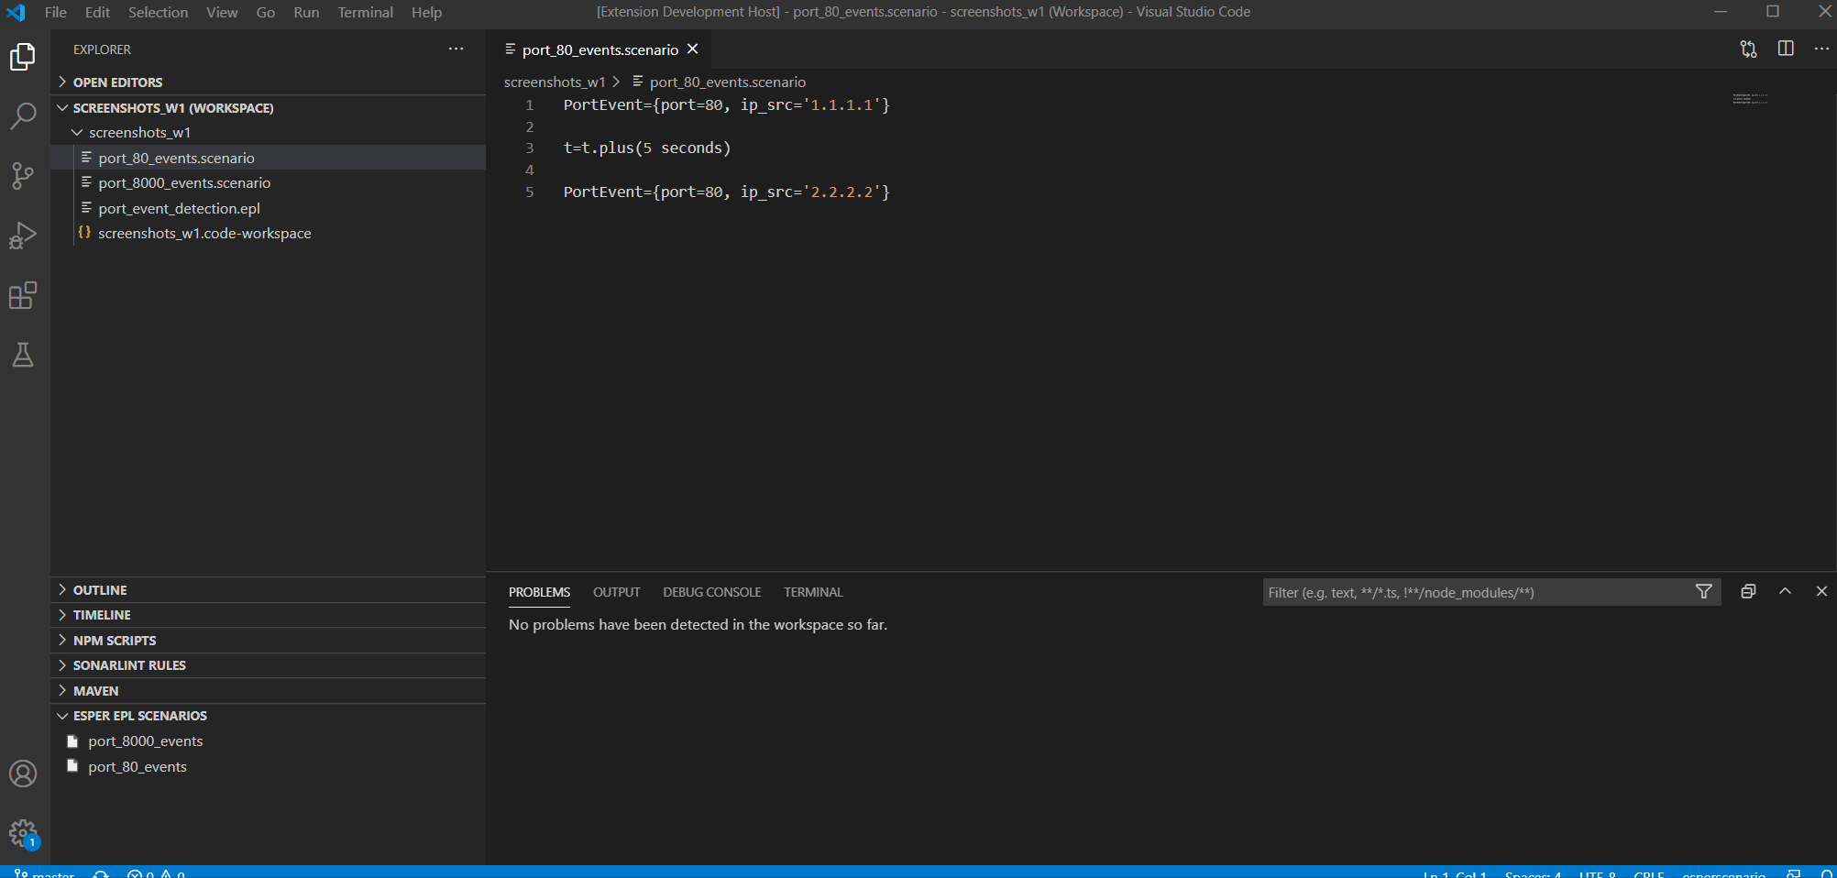
Task: Toggle grouping with the panel's collapse-all icon
Action: [x=1747, y=591]
